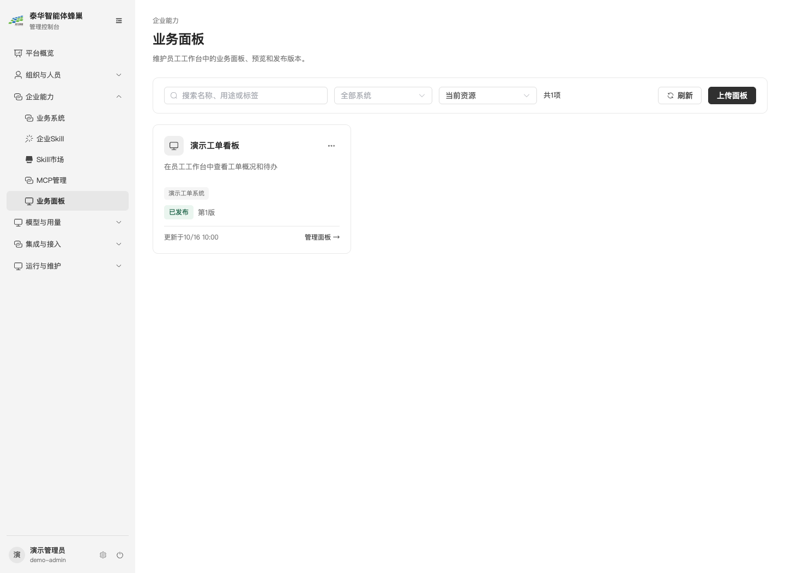Open the more options menu on 演示工单看板

tap(331, 146)
